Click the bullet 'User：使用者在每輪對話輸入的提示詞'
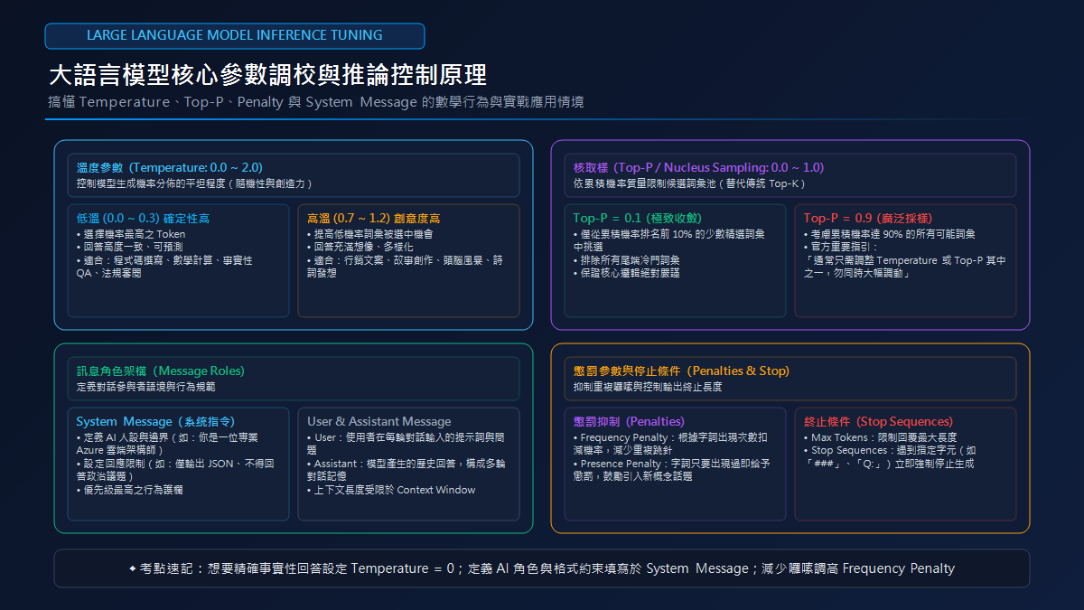 406,443
